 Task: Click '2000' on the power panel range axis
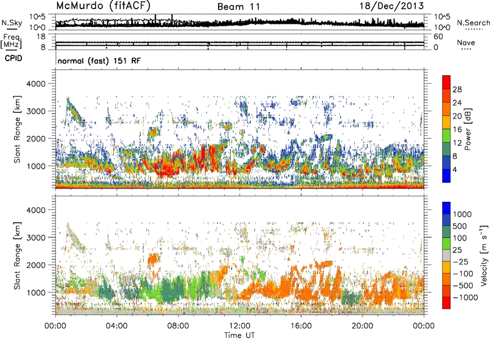(37, 138)
